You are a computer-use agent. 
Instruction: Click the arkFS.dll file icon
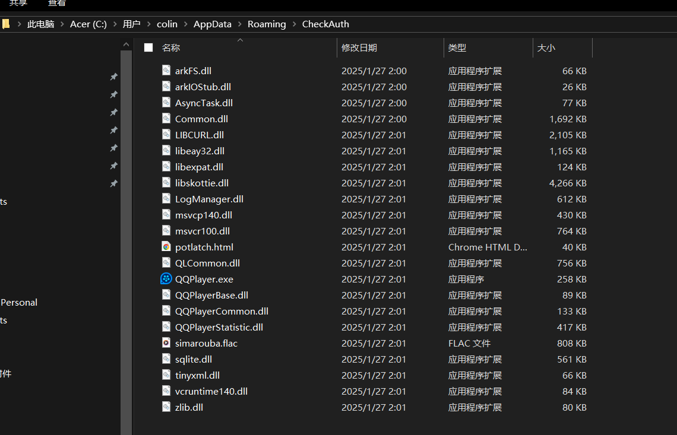pyautogui.click(x=166, y=71)
